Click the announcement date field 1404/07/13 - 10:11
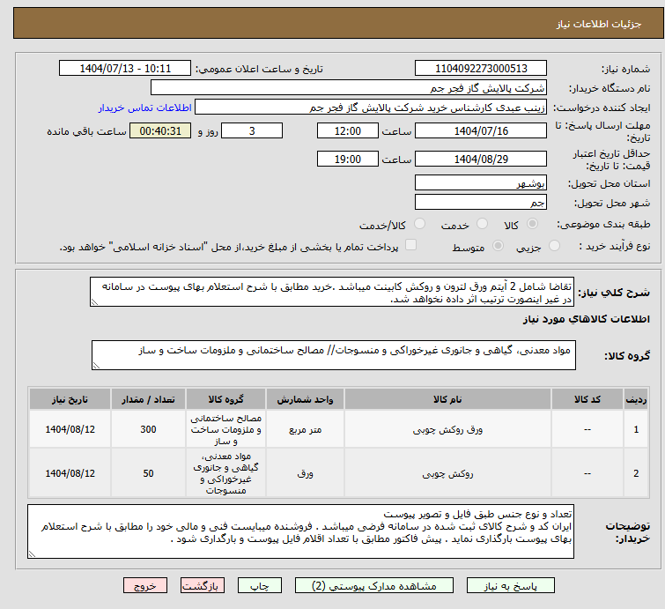 click(x=125, y=69)
